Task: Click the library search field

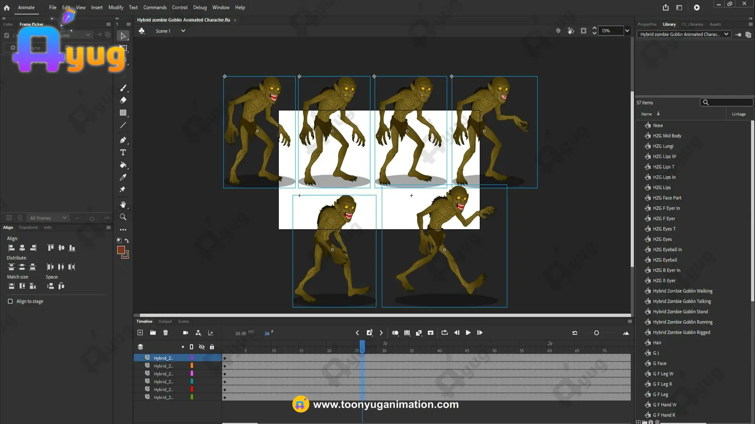Action: coord(729,102)
